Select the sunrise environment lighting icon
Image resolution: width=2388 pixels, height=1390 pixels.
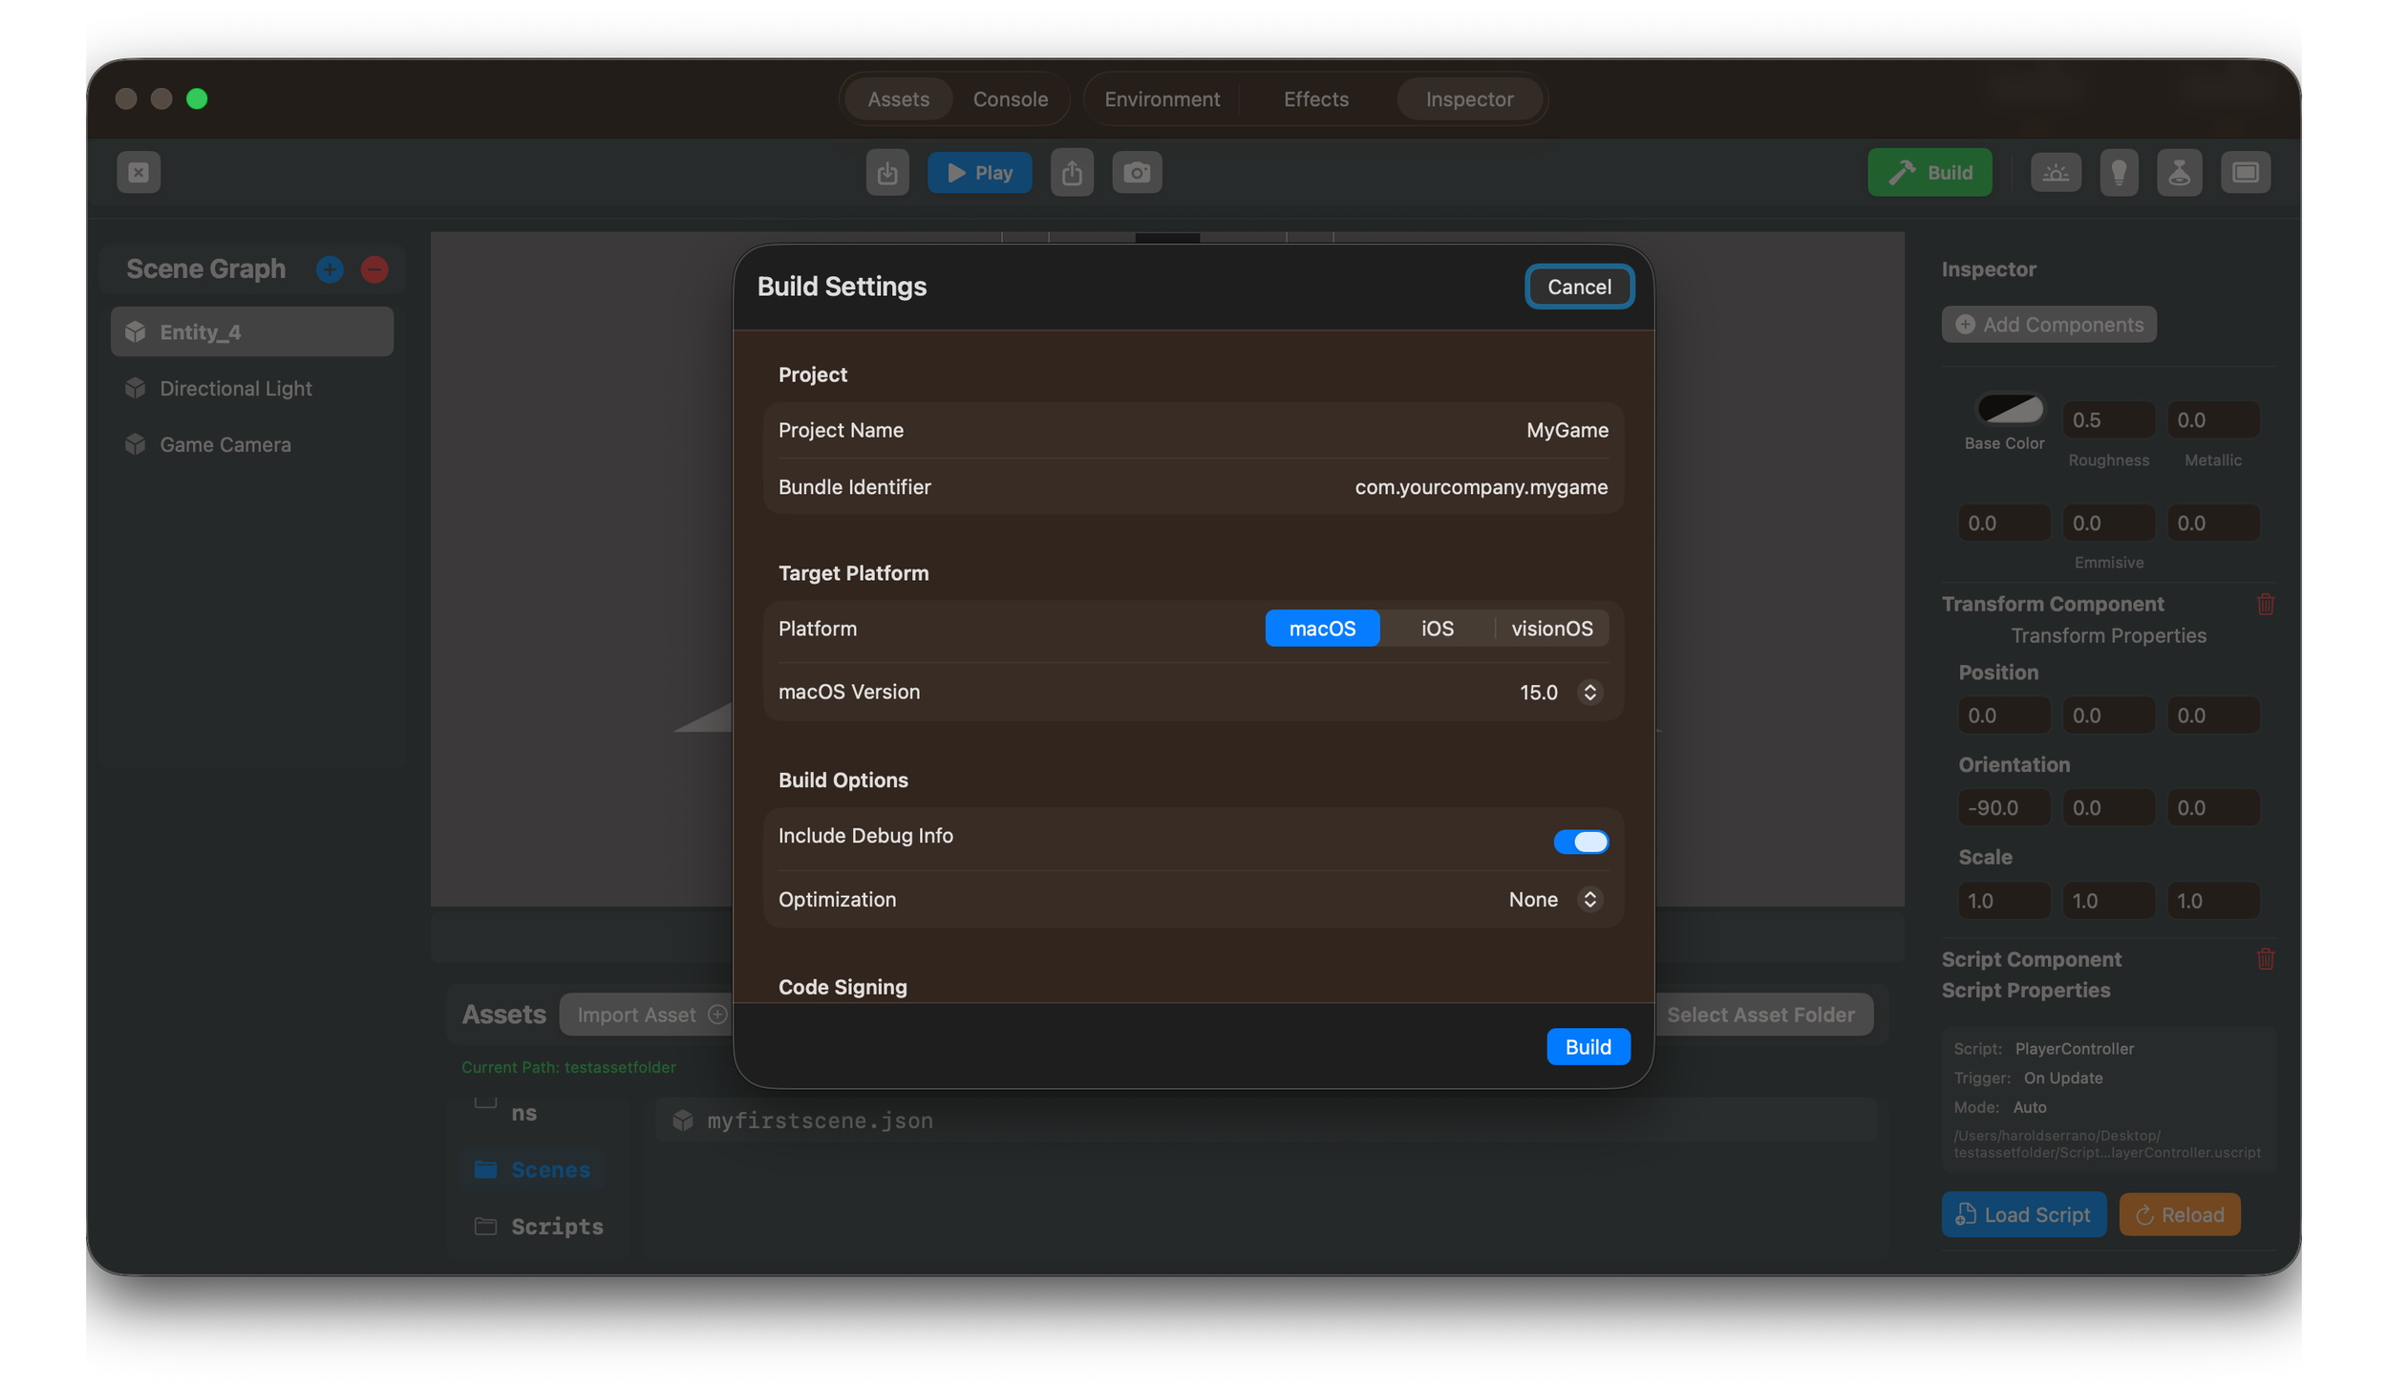tap(2056, 172)
